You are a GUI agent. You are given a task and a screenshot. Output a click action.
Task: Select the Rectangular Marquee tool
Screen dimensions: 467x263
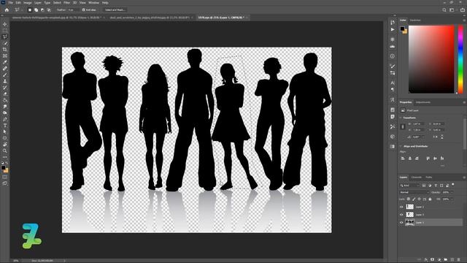click(5, 31)
